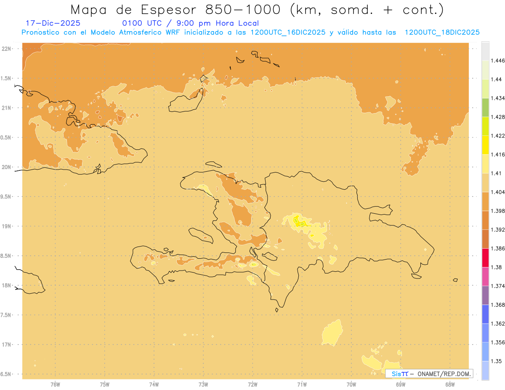The height and width of the screenshot is (390, 505).
Task: Click the legend value '1.392'
Action: point(497,230)
